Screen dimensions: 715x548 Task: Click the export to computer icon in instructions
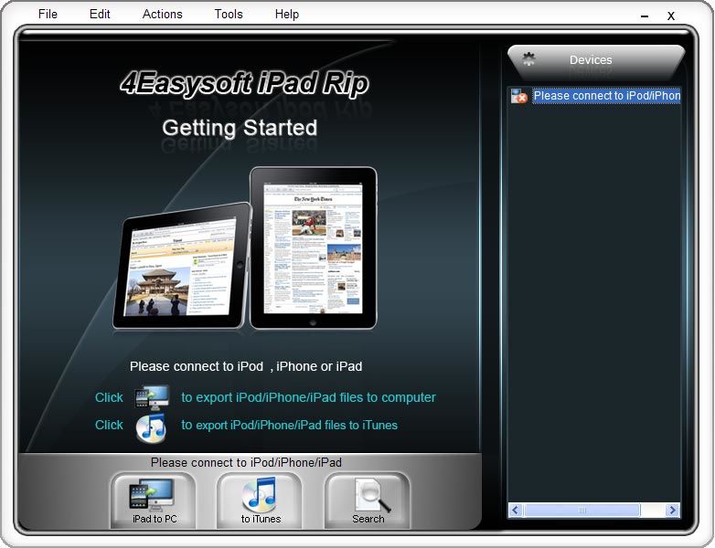click(x=153, y=397)
